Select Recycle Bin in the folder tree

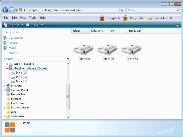tap(18, 94)
